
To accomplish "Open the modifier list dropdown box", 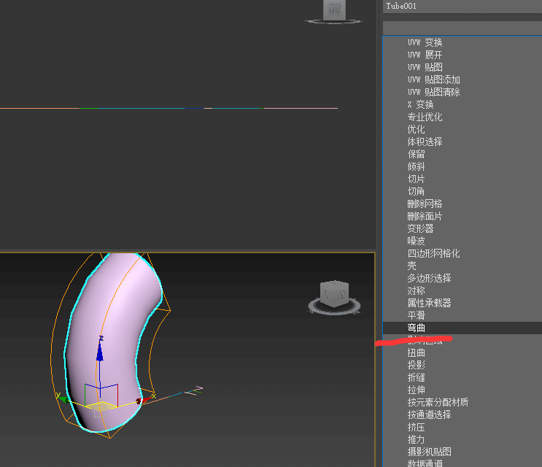I will (462, 27).
